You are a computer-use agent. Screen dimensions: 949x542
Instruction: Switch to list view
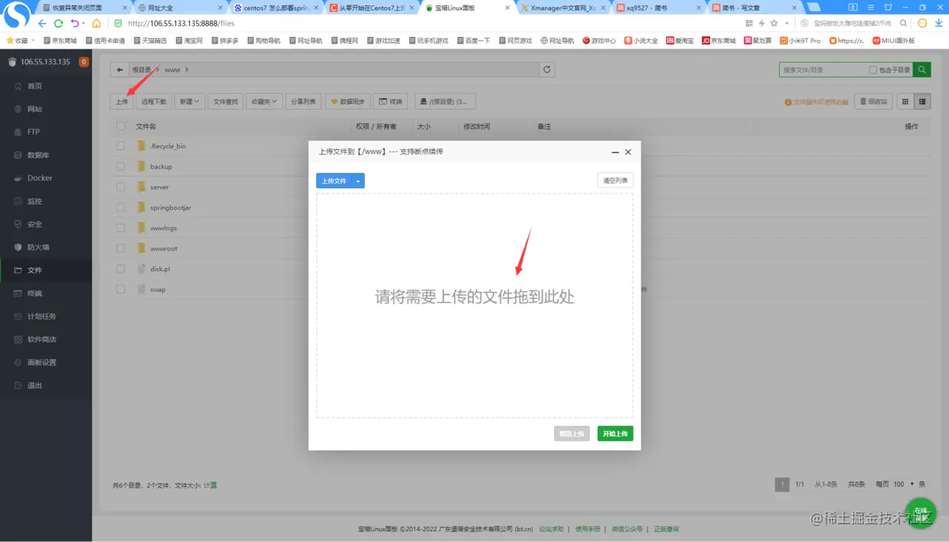922,101
